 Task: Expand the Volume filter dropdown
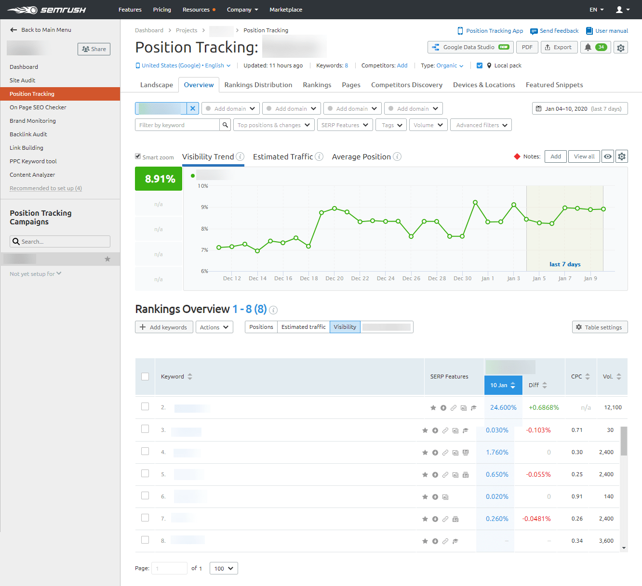(428, 125)
